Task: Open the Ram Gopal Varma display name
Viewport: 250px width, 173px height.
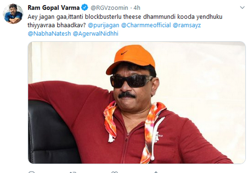Action: (54, 8)
